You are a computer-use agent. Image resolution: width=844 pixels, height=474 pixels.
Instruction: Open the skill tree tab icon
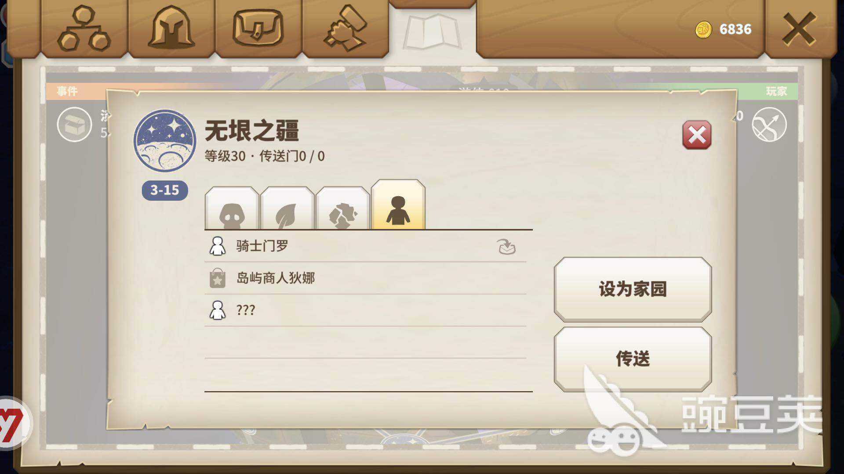pyautogui.click(x=84, y=29)
